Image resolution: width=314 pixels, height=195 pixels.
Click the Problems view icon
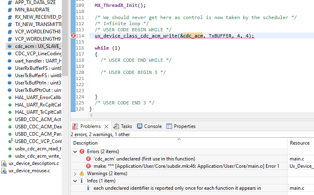[x=75, y=126]
